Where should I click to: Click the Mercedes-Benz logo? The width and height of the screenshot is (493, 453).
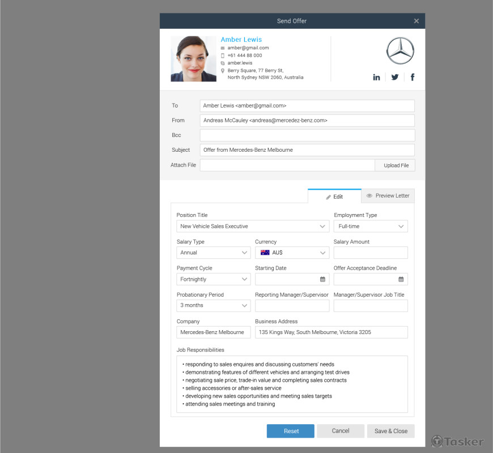coord(400,51)
